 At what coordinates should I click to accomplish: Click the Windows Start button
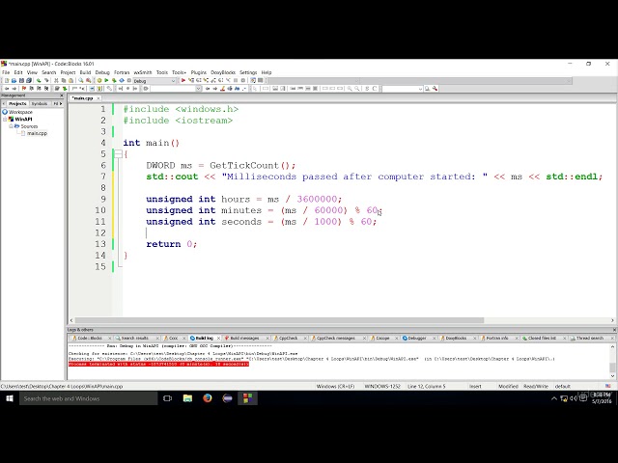[x=10, y=398]
